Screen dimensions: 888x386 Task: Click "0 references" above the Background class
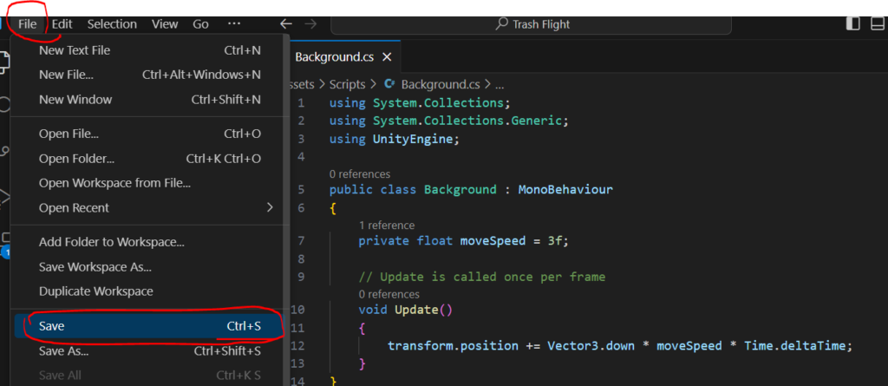point(360,173)
